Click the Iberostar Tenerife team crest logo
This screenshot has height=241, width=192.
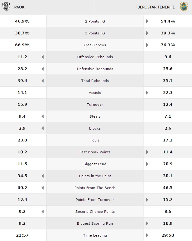[x=184, y=7]
